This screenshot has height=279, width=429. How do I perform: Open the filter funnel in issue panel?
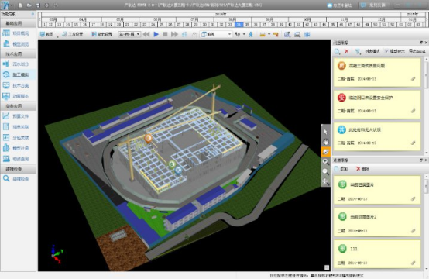coord(358,51)
